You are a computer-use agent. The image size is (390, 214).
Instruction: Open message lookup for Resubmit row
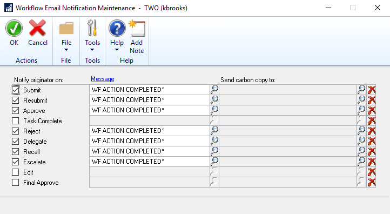[x=214, y=100]
